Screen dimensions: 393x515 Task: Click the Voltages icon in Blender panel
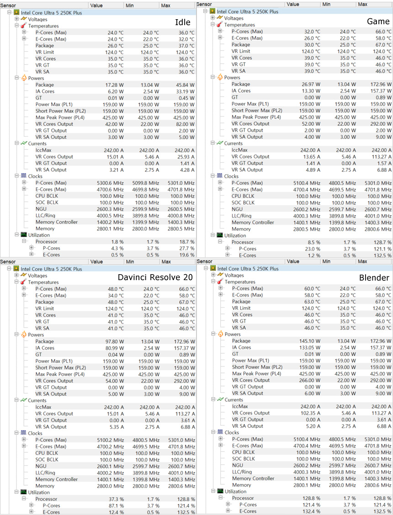[220, 275]
